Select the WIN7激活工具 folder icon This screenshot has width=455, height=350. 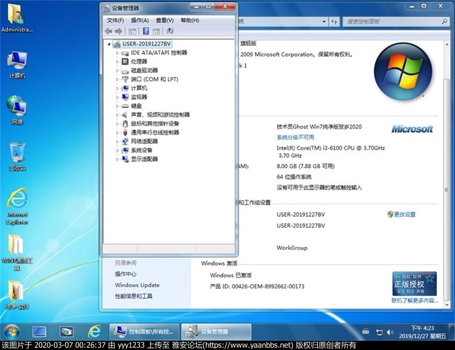pyautogui.click(x=16, y=245)
